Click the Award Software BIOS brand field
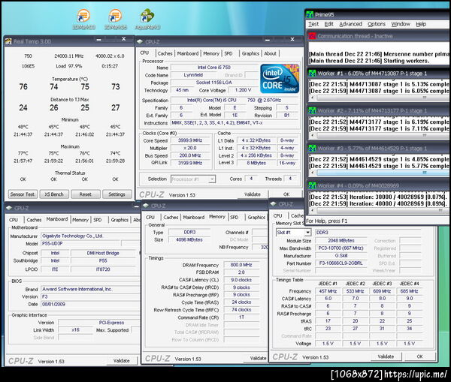Screen dimensions: 451x382 89,289
